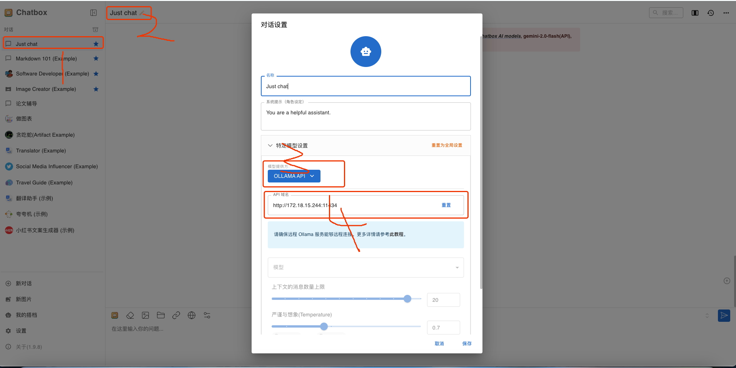Viewport: 736px width, 368px height.
Task: Open 设置 settings in sidebar
Action: (53, 331)
